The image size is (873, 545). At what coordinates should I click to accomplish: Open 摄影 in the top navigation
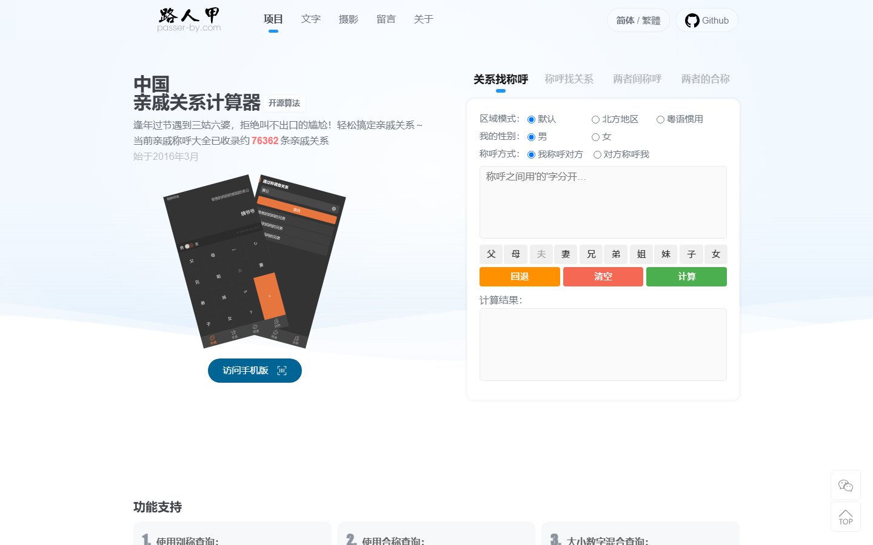tap(349, 19)
